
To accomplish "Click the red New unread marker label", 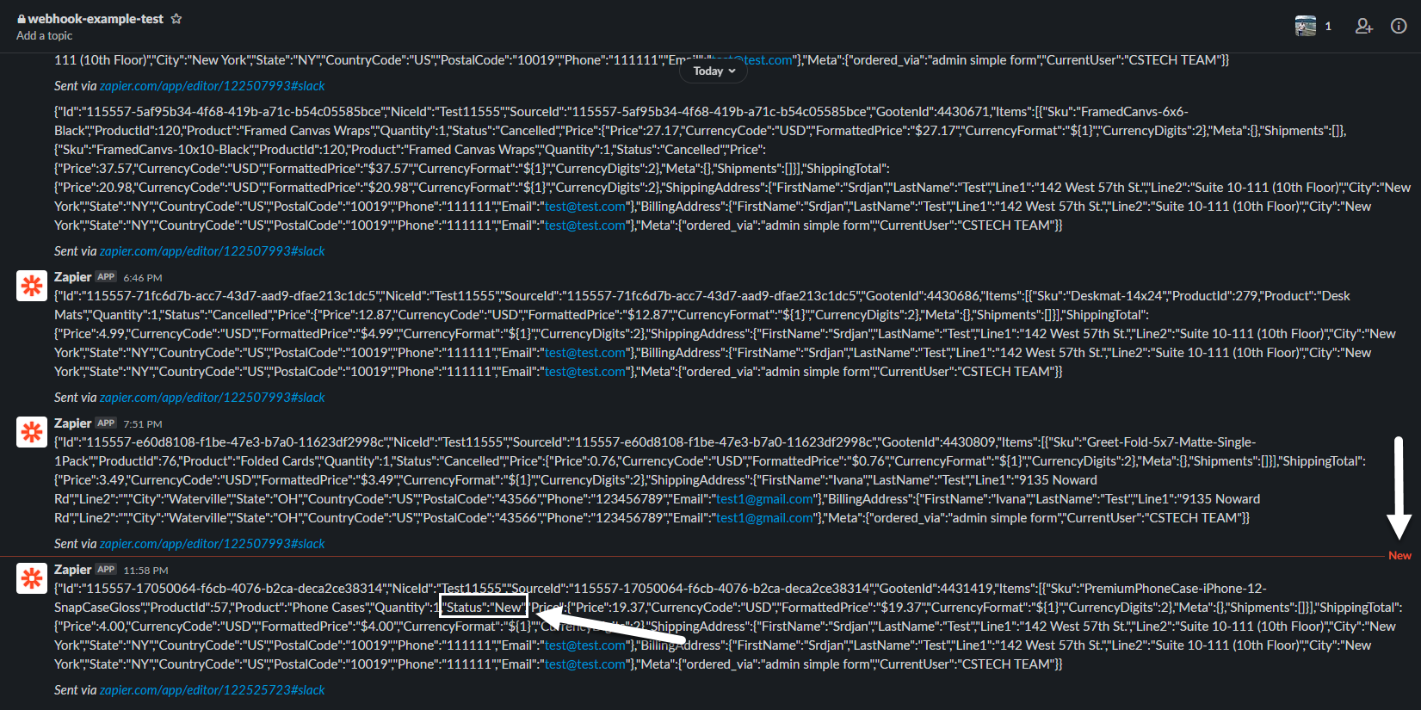I will pos(1399,556).
